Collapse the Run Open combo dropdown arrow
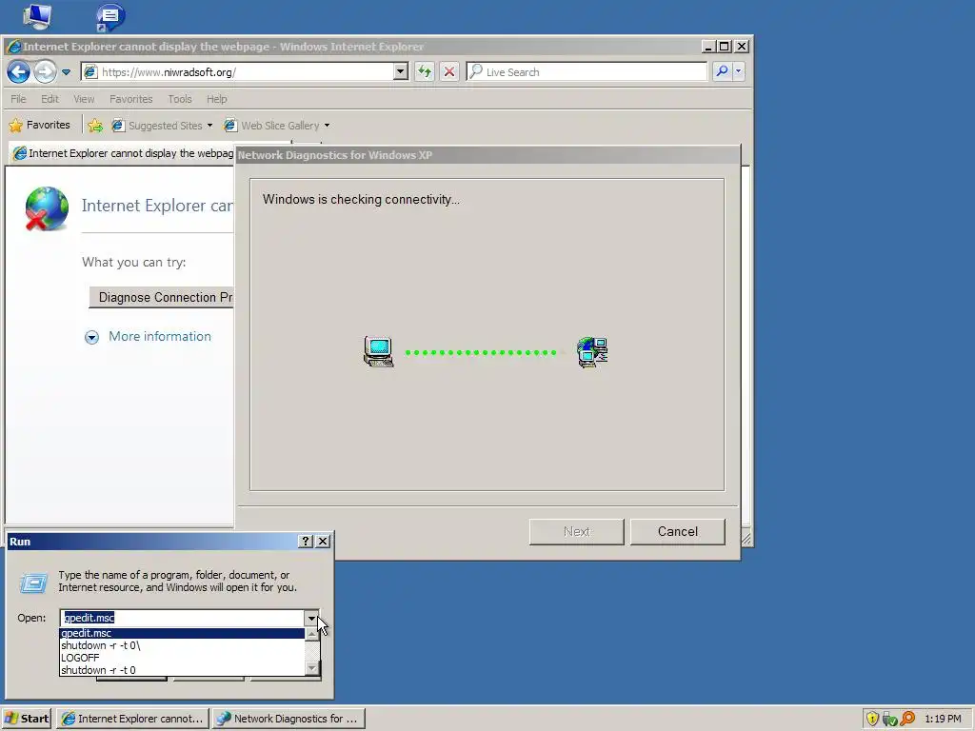 point(311,618)
